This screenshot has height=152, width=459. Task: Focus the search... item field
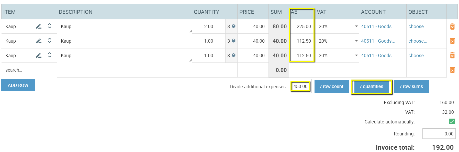click(29, 70)
